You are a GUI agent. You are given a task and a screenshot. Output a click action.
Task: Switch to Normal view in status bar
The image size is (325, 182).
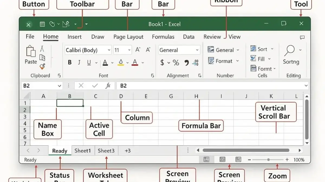[x=206, y=160]
